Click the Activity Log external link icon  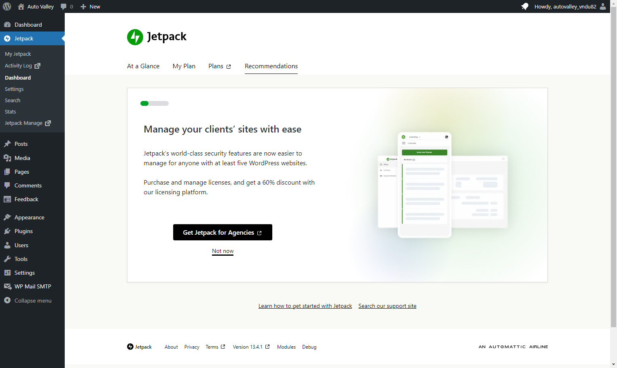(38, 65)
